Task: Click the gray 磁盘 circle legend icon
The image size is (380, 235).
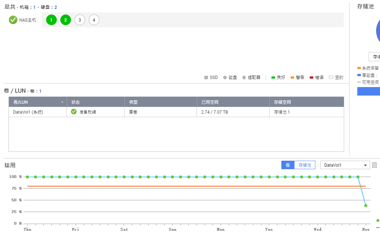Action: pos(225,78)
